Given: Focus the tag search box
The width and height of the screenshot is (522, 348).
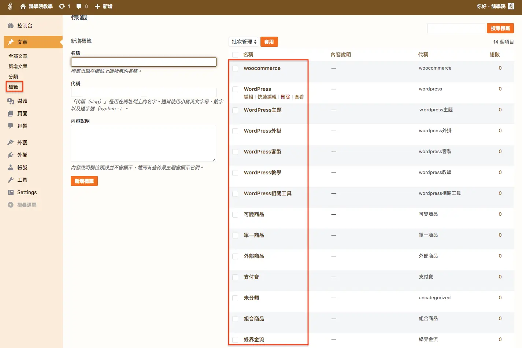Looking at the screenshot, I should [x=456, y=28].
